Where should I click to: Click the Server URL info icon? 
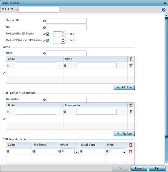tap(44, 21)
